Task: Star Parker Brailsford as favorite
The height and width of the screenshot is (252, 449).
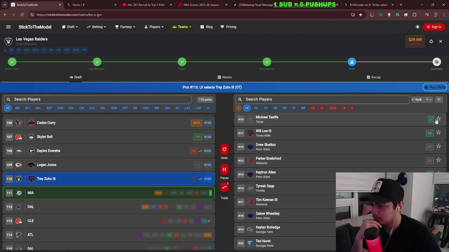Action: [438, 160]
